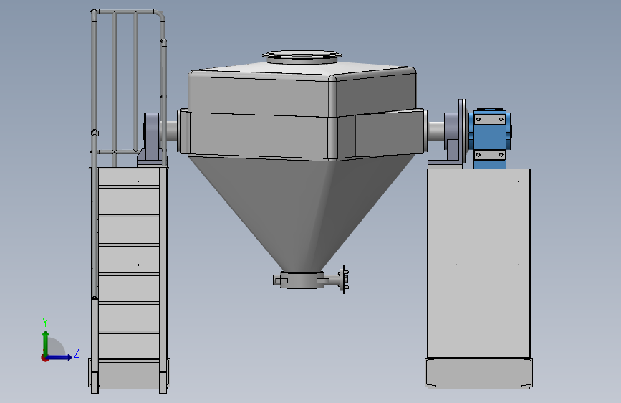The width and height of the screenshot is (621, 403).
Task: Select the base plinth under the right cabinet
Action: [478, 372]
